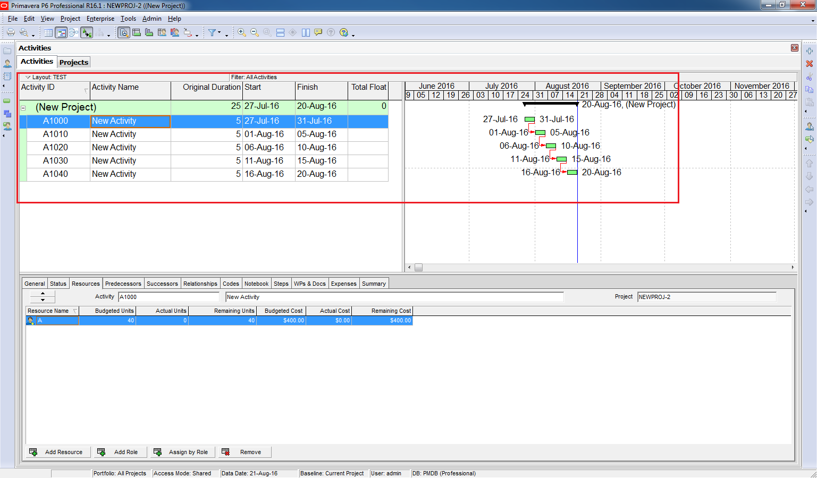Open the Notebook tab

(257, 284)
